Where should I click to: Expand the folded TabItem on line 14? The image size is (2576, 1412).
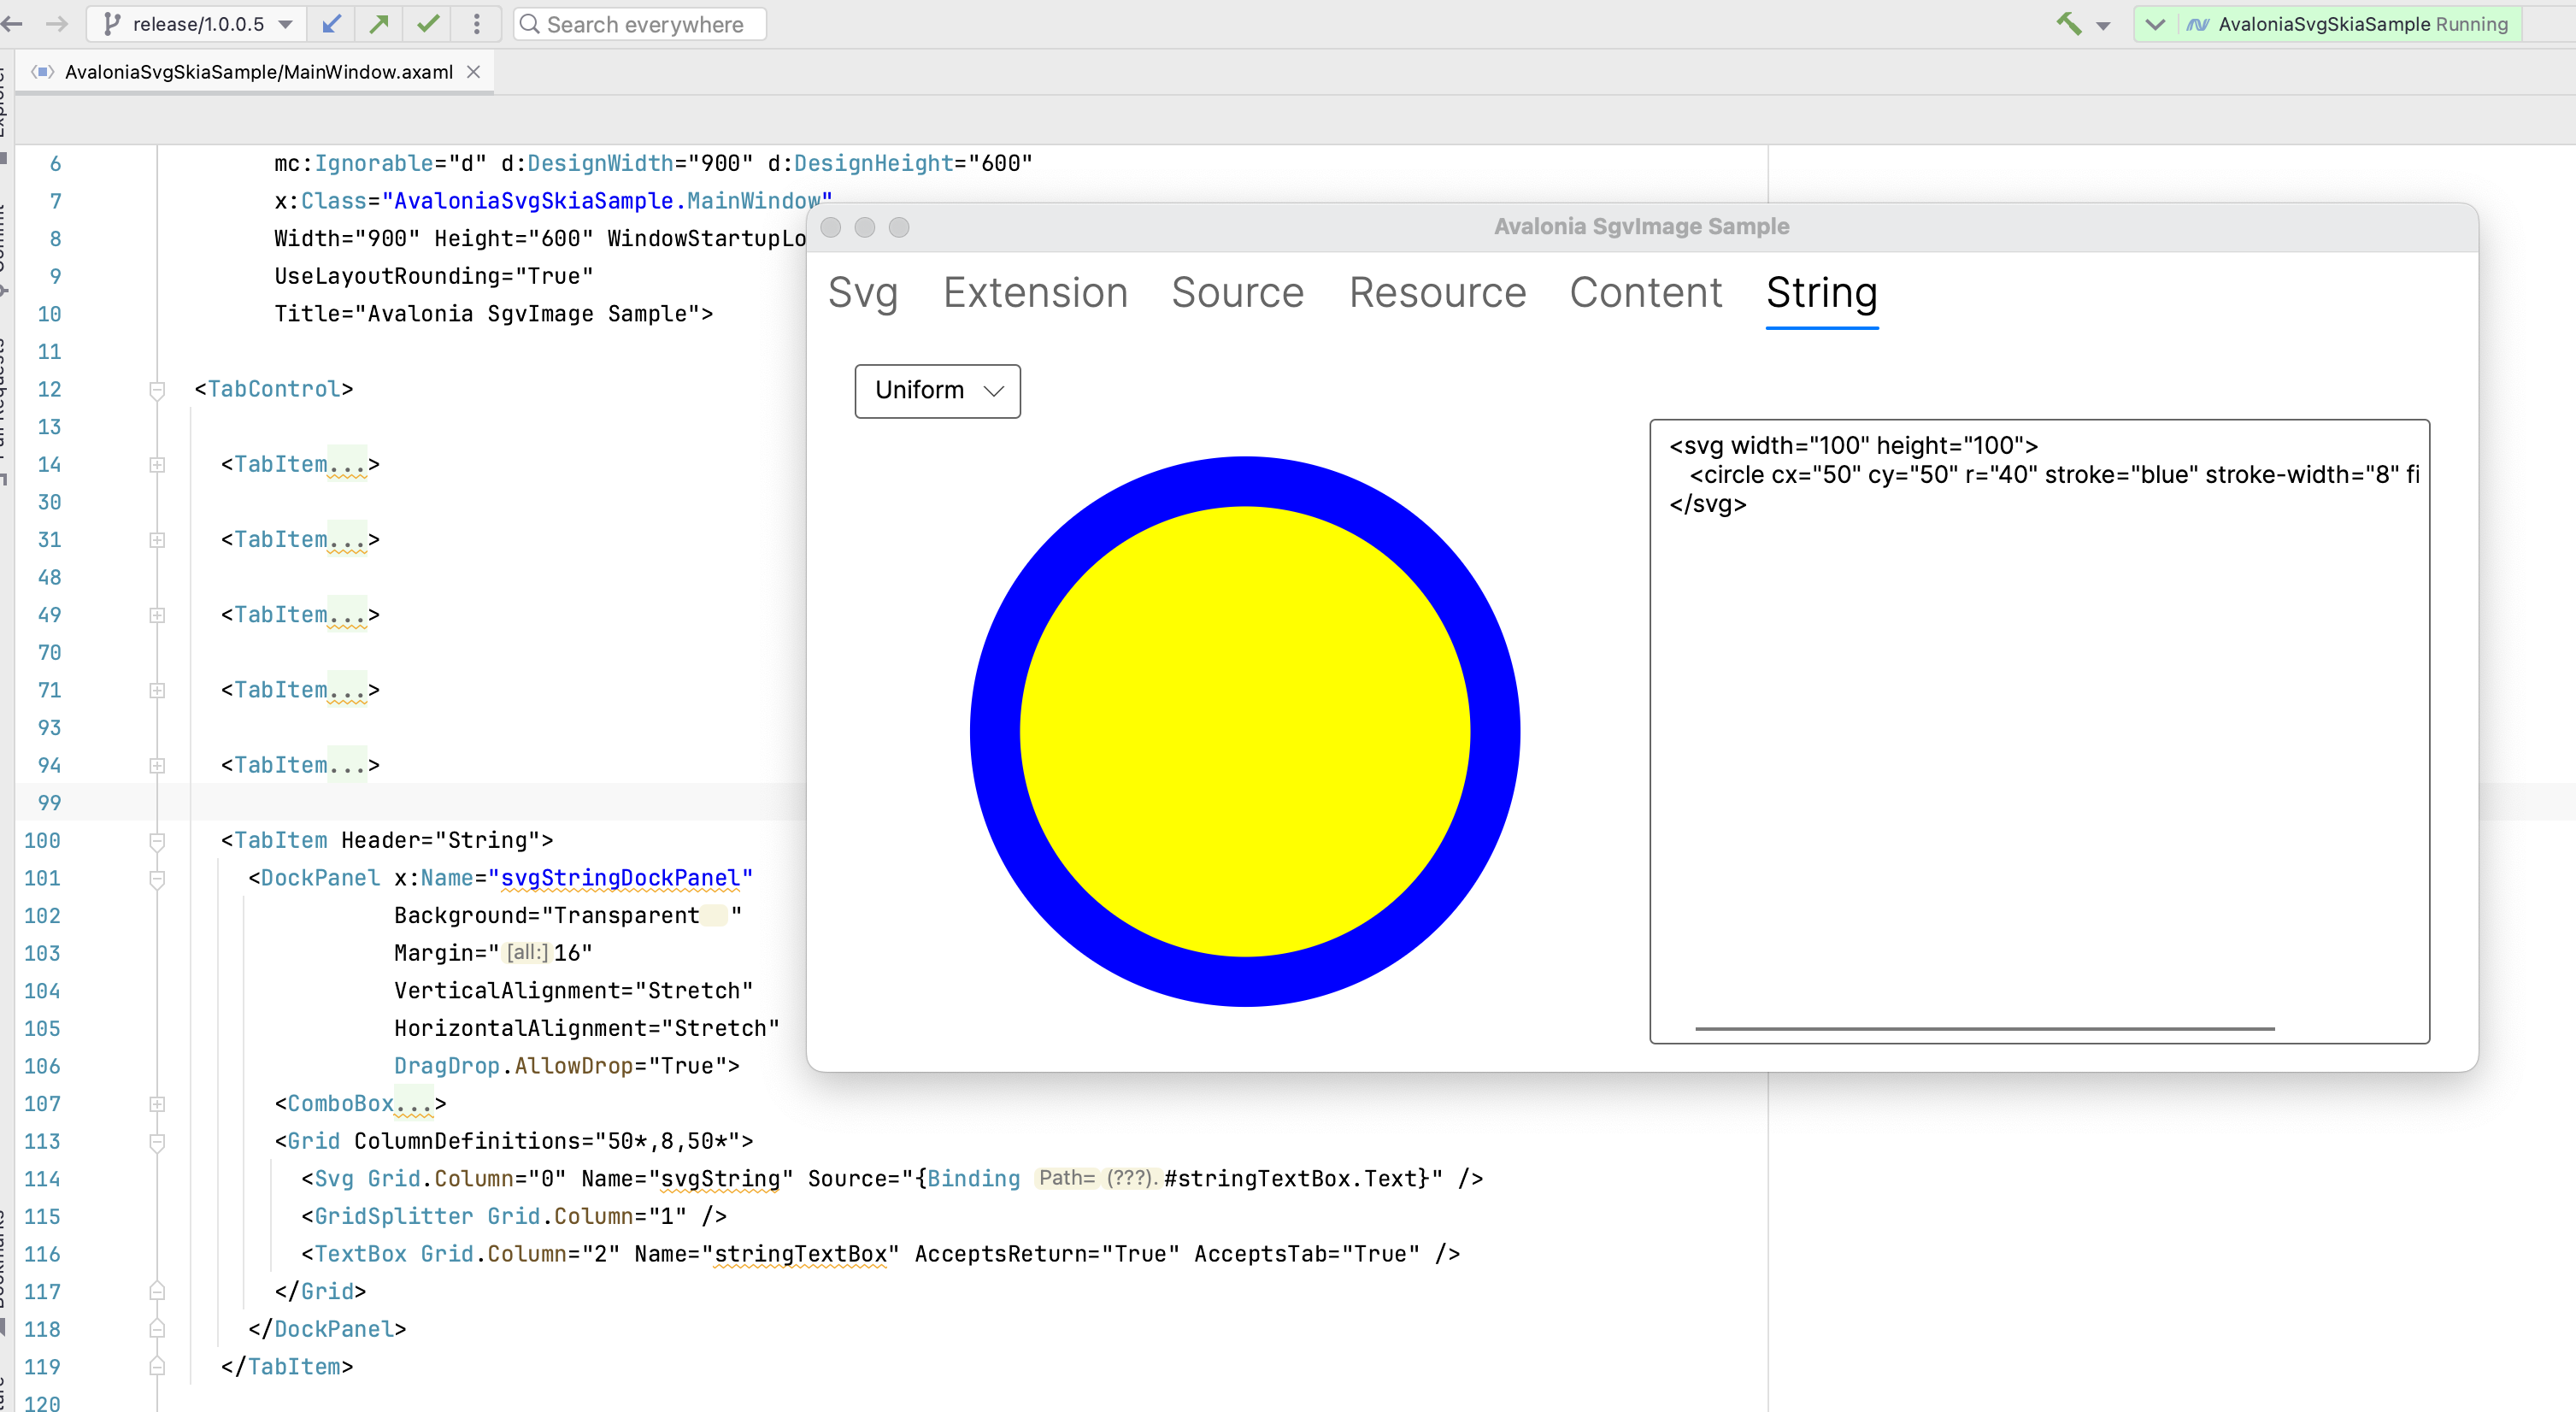(157, 465)
